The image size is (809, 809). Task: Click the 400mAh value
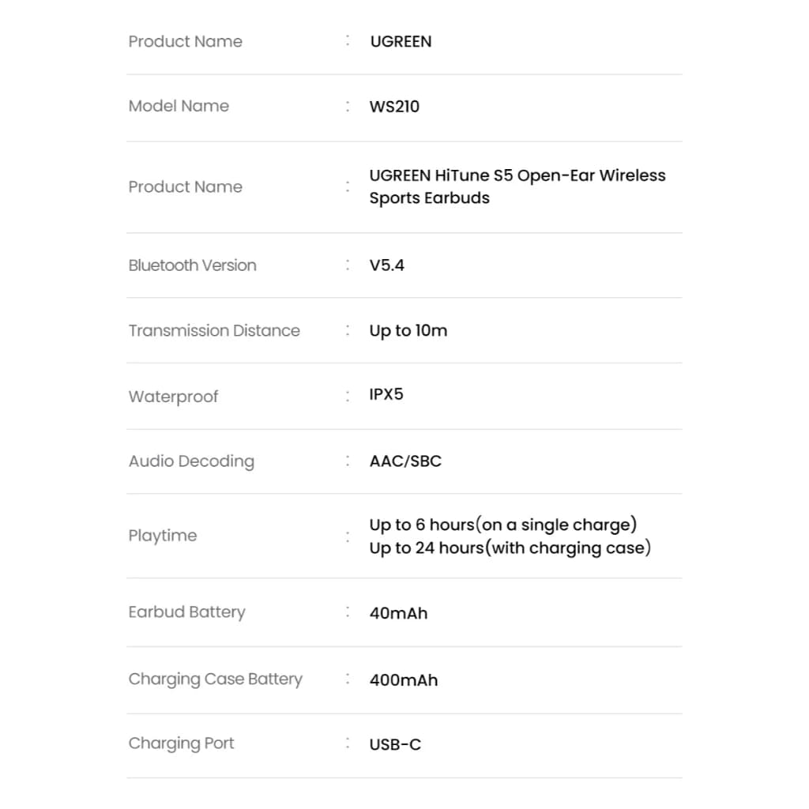point(403,680)
